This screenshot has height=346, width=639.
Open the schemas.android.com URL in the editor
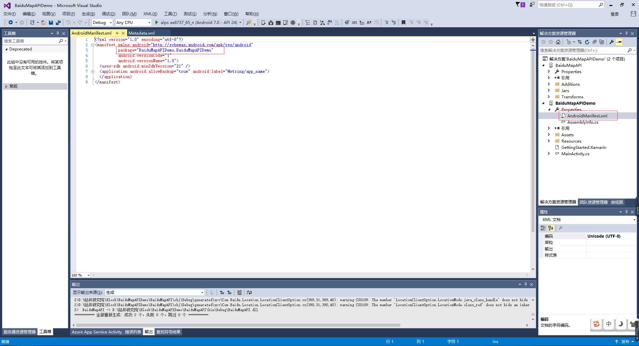coord(202,45)
